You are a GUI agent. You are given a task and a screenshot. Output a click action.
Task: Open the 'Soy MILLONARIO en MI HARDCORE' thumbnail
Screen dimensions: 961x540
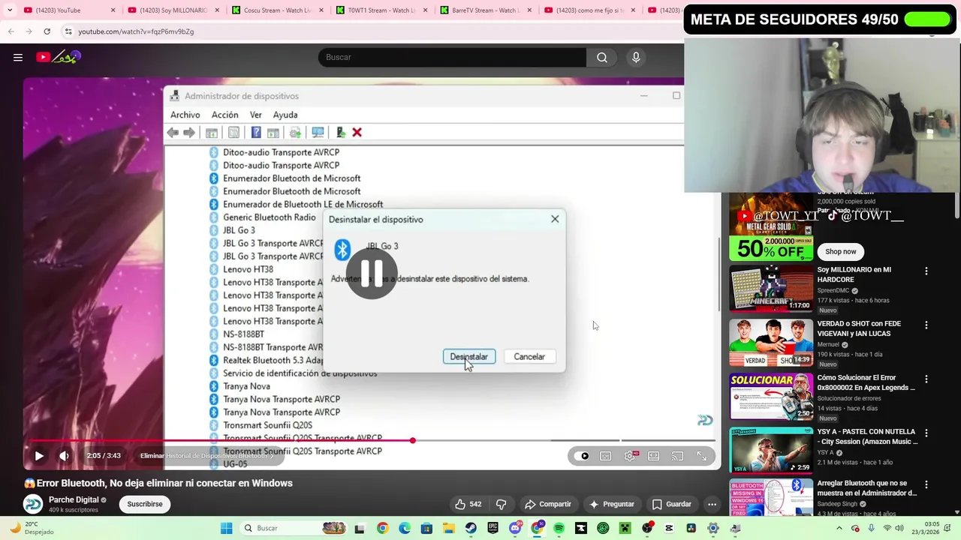pos(771,288)
